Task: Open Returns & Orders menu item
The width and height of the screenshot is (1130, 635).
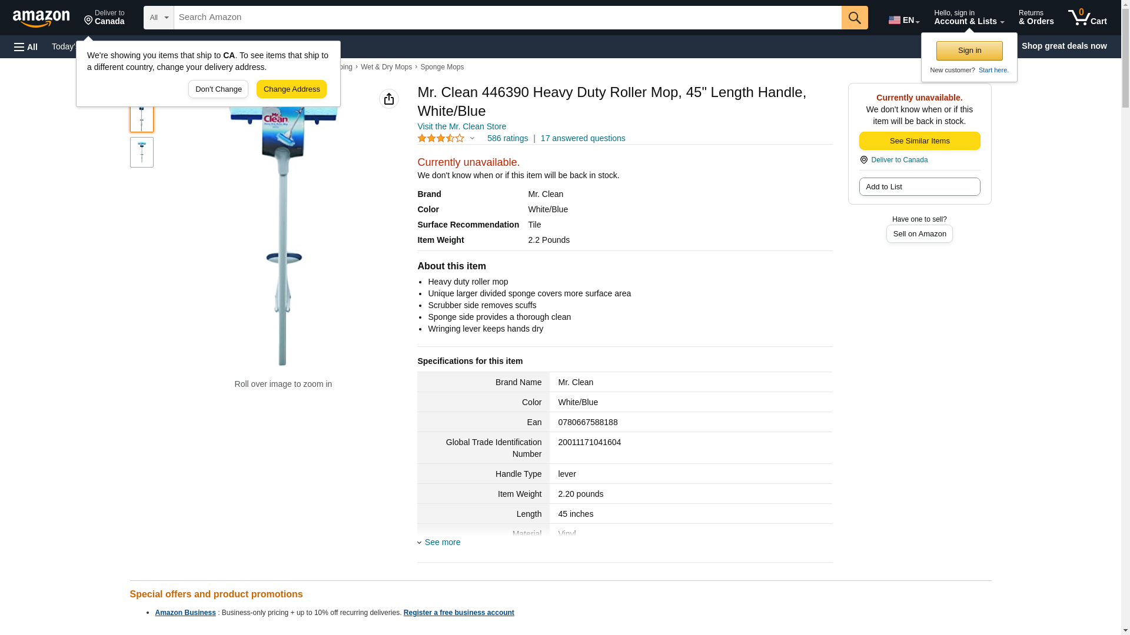Action: (x=1035, y=18)
